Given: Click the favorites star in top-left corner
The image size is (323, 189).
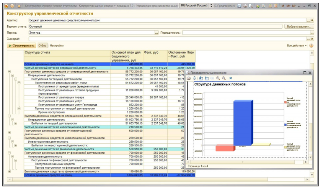Looking at the screenshot, I should tap(19, 6).
